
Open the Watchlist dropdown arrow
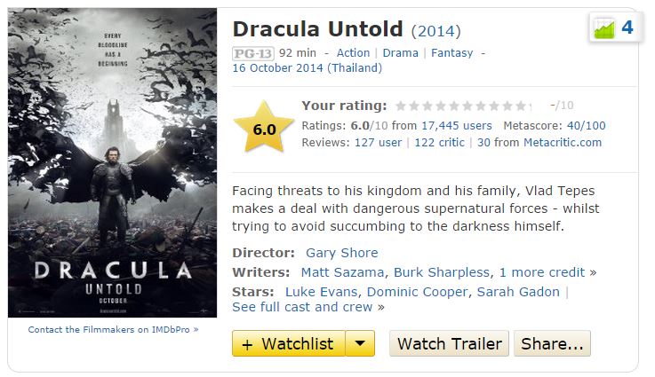click(x=359, y=343)
